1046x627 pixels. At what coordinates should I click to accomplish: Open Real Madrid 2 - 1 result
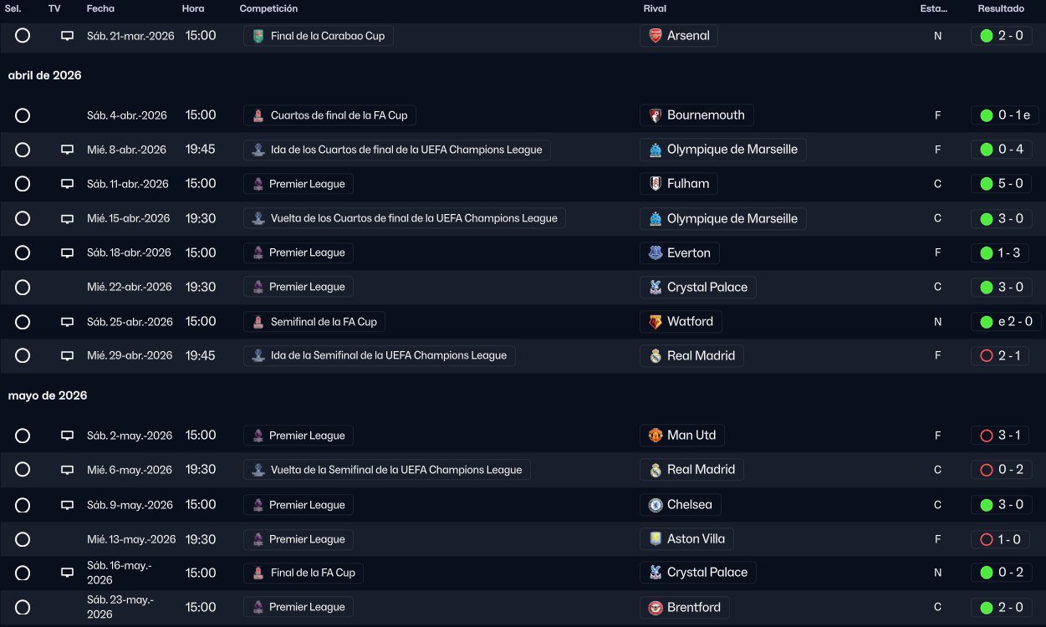click(x=1000, y=356)
